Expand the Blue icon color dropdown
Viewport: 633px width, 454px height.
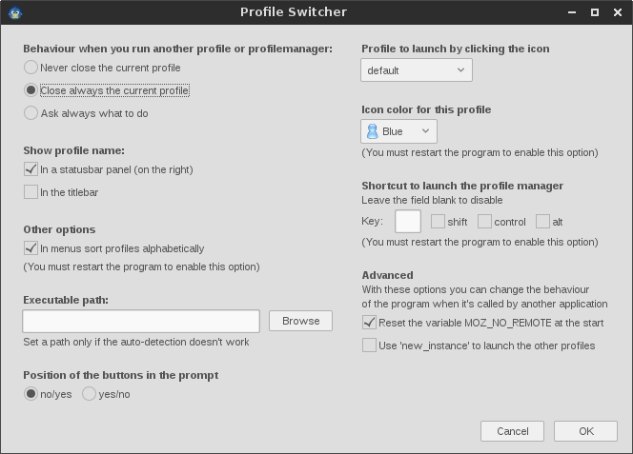pyautogui.click(x=398, y=131)
